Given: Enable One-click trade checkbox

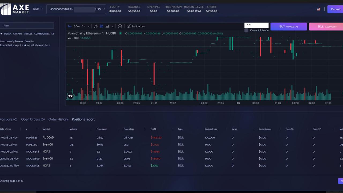Looking at the screenshot, I should tap(246, 30).
